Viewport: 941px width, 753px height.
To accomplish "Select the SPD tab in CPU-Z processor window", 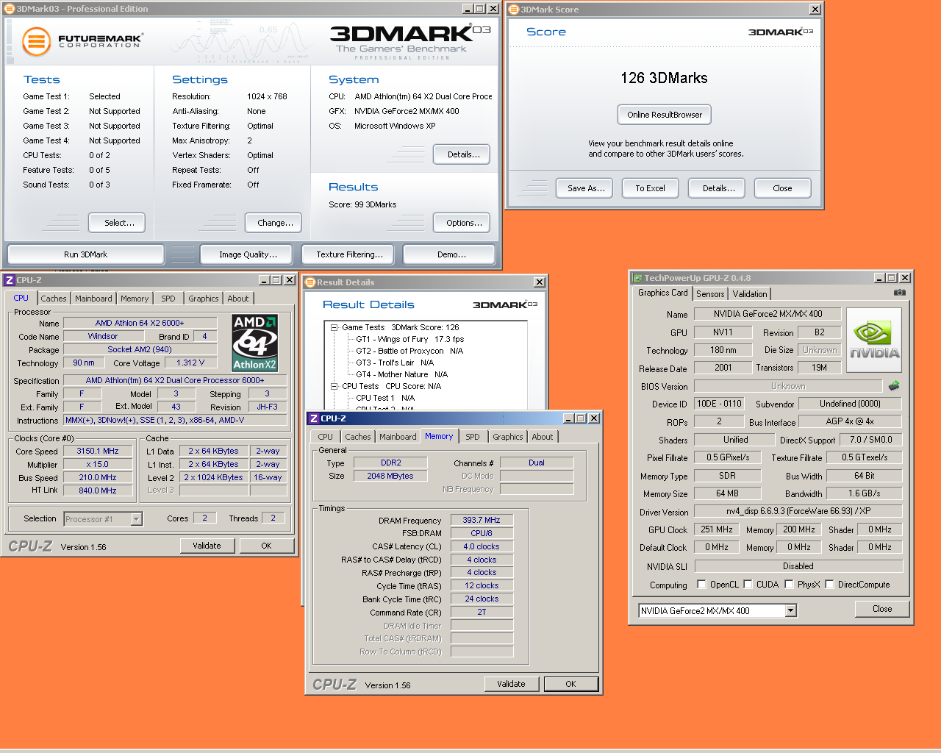I will coord(168,299).
